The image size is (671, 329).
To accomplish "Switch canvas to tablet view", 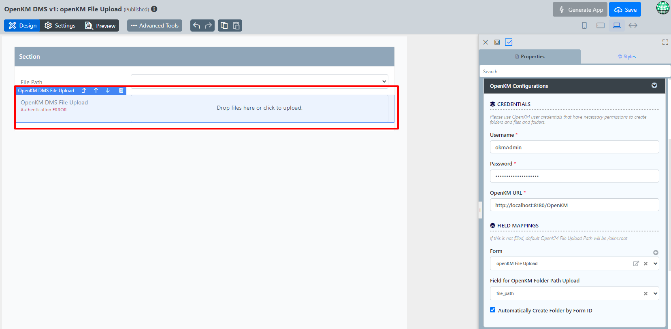I will point(601,25).
